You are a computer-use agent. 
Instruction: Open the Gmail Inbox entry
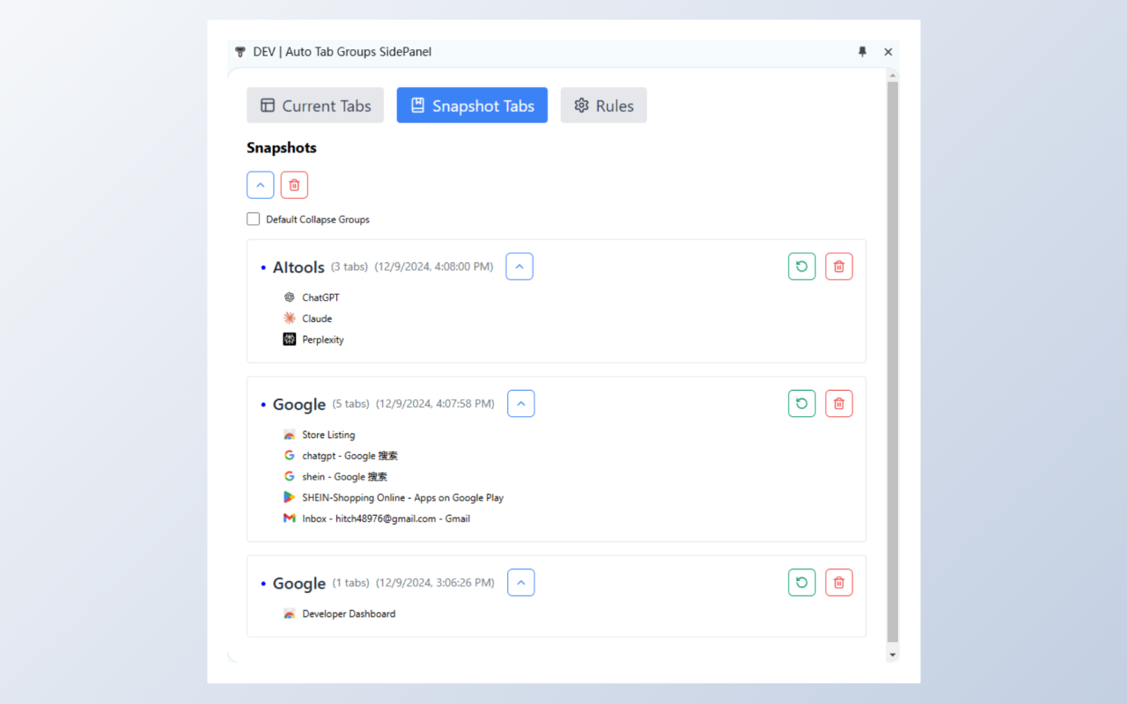tap(386, 519)
